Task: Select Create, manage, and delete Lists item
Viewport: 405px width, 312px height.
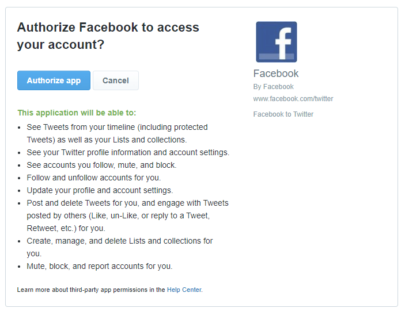Action: pyautogui.click(x=120, y=247)
